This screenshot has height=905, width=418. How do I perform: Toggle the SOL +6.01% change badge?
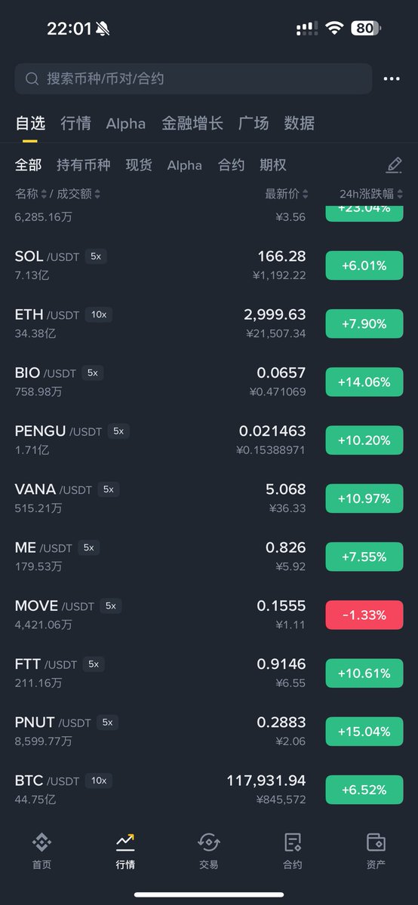tap(364, 265)
